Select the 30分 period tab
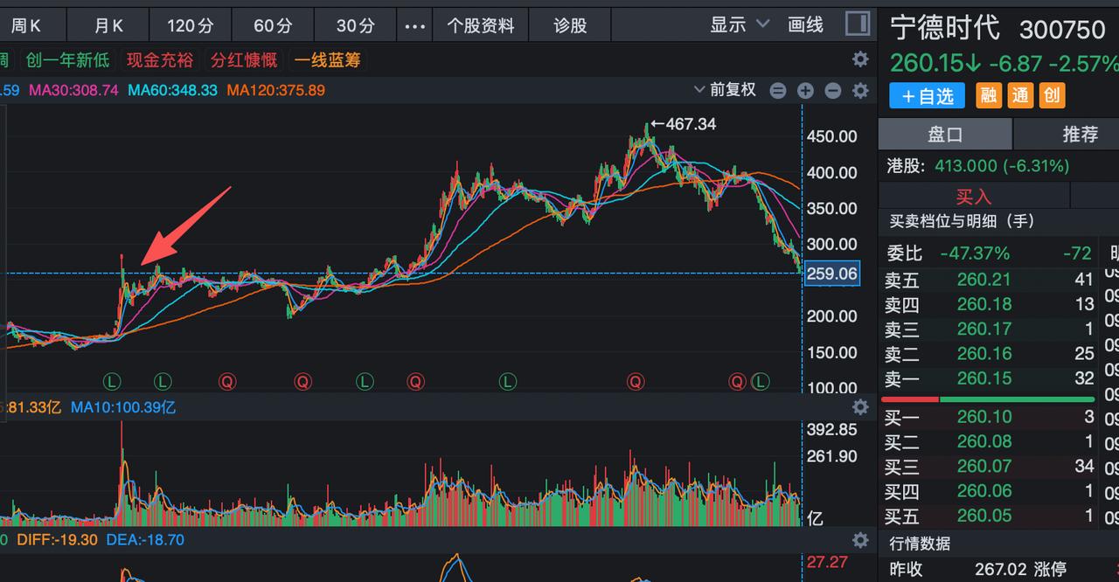 (355, 25)
